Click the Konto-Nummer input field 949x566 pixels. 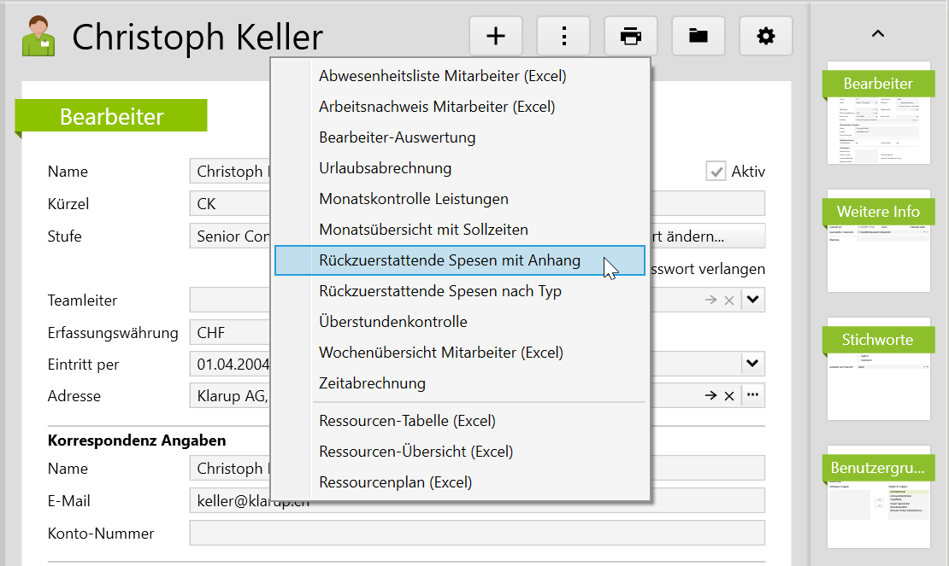click(476, 534)
